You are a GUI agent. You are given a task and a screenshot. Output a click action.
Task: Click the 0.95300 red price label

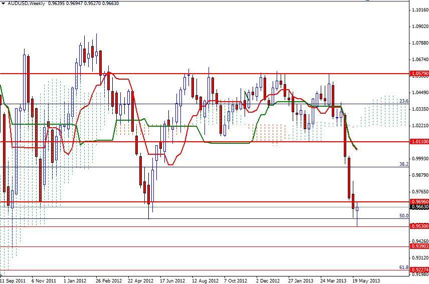pos(419,226)
